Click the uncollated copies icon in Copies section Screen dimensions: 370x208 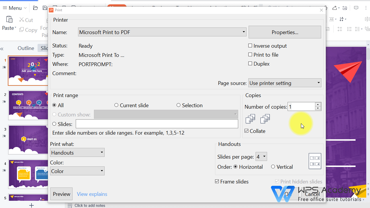click(x=264, y=118)
